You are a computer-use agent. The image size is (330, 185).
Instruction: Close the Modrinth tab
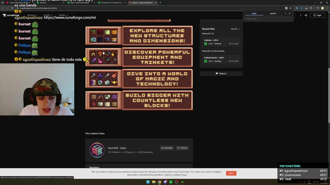64,3
